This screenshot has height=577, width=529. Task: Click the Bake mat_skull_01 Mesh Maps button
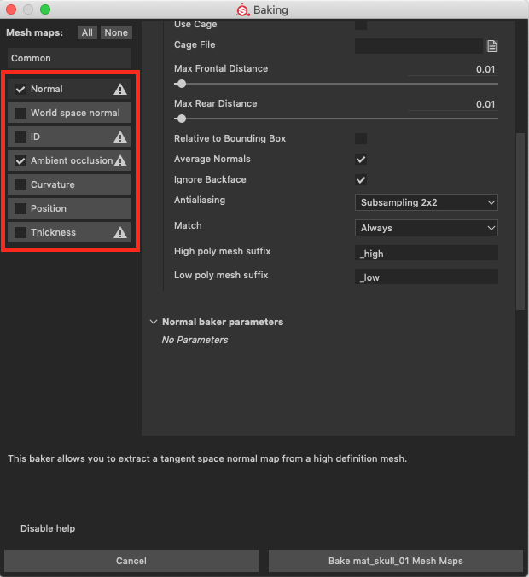(395, 561)
